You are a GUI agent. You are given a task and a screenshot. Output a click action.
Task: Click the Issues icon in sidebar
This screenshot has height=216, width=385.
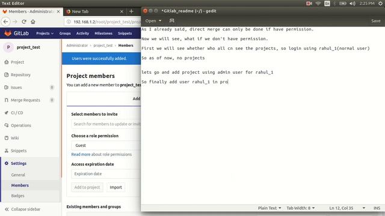(7, 88)
